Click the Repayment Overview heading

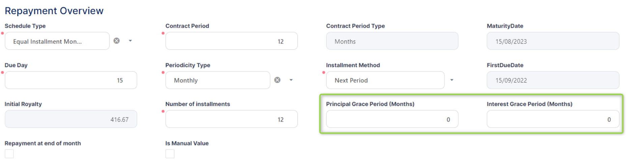point(54,11)
